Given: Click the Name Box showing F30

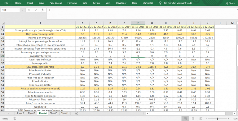Looking at the screenshot, I should (x=9, y=10).
